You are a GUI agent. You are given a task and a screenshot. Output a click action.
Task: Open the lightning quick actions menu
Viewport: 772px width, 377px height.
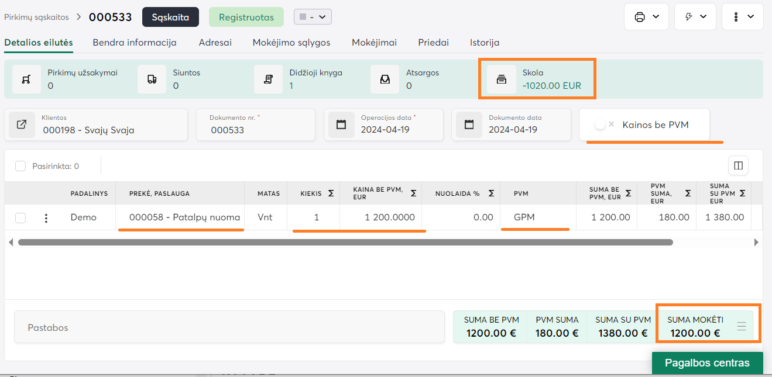(695, 17)
